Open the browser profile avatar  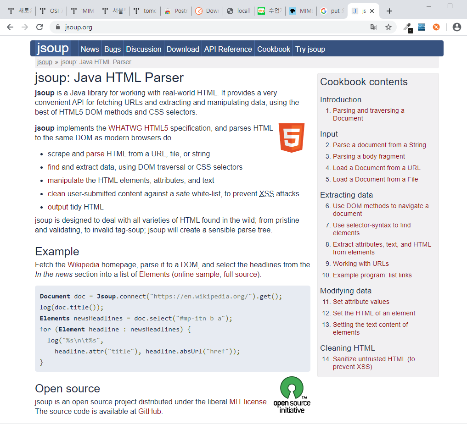(x=456, y=27)
